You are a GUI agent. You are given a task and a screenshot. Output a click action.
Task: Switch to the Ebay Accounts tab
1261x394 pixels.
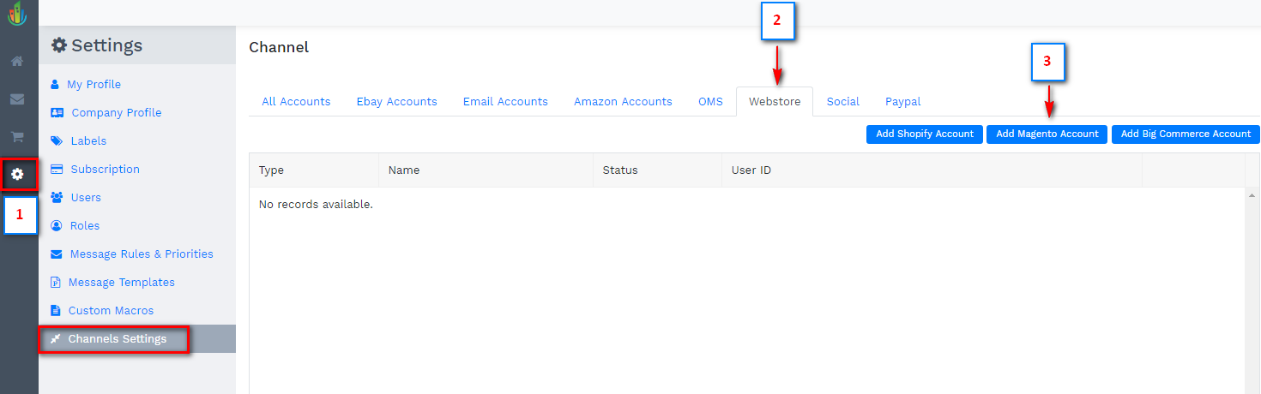coord(396,102)
